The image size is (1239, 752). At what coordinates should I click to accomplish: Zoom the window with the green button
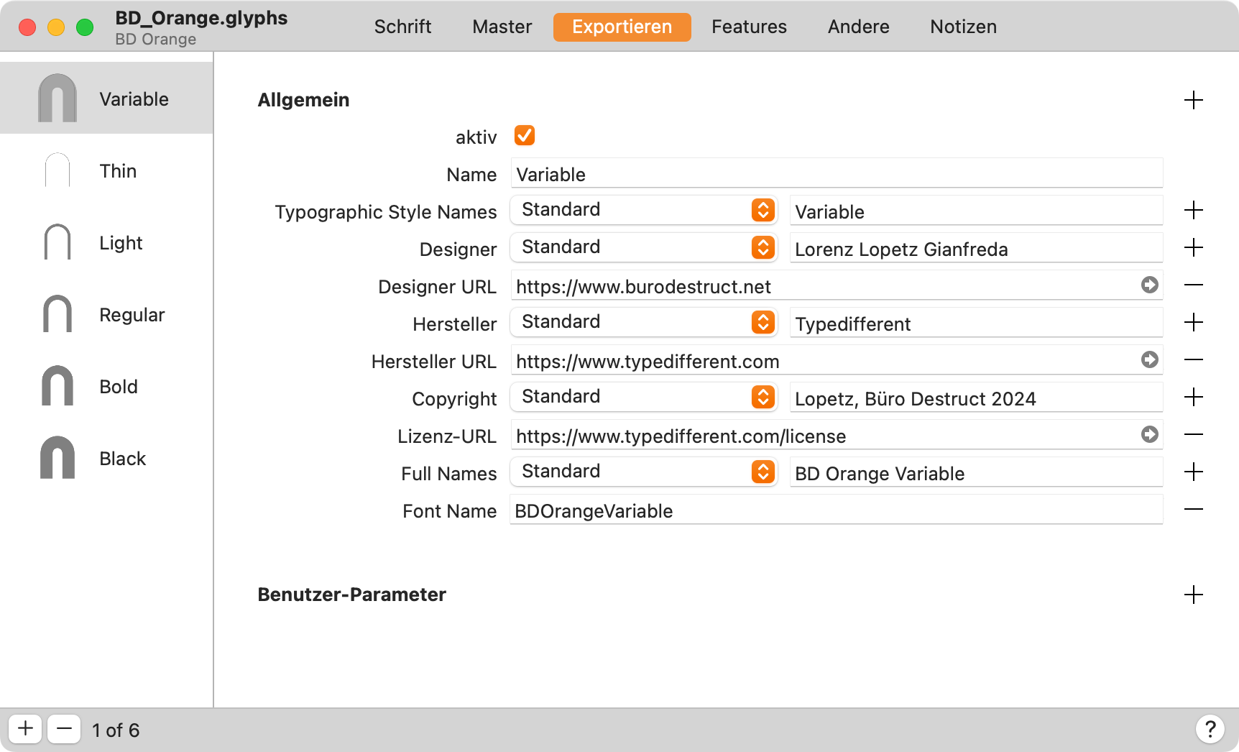tap(85, 27)
